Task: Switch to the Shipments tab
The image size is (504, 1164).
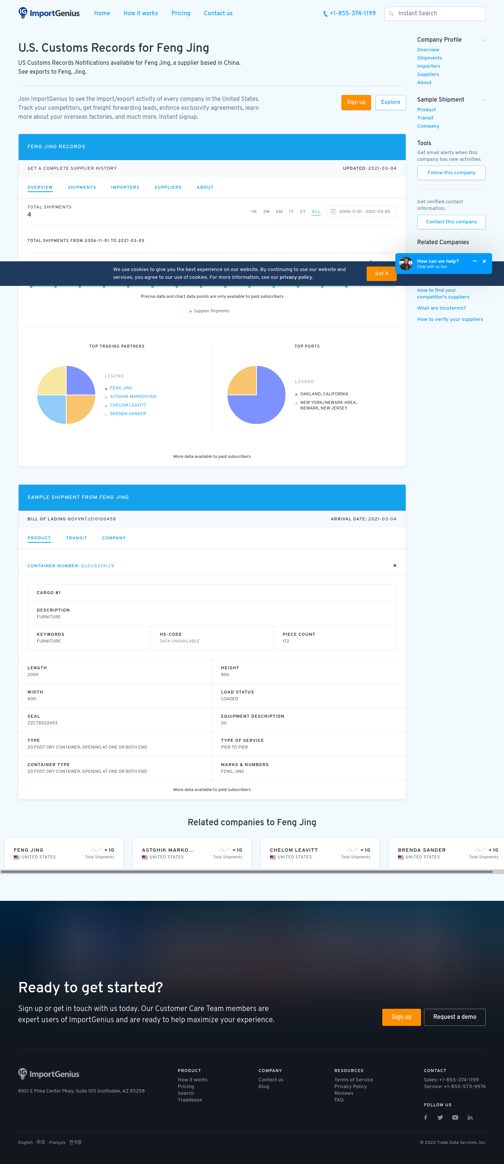Action: point(82,187)
